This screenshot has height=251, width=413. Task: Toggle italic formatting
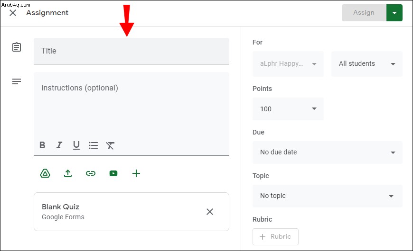pos(59,145)
